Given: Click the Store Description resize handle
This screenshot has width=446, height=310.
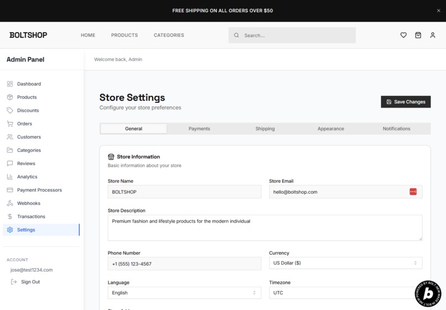Looking at the screenshot, I should [421, 239].
